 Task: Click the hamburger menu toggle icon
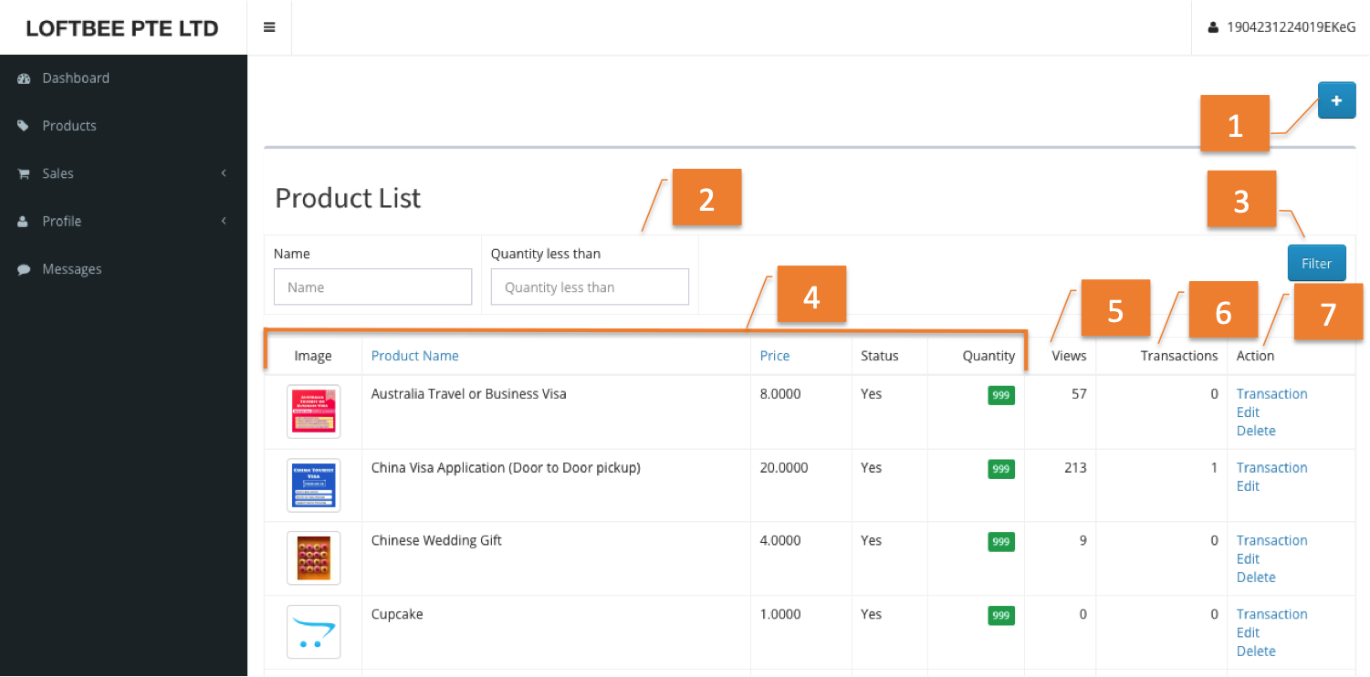point(269,27)
